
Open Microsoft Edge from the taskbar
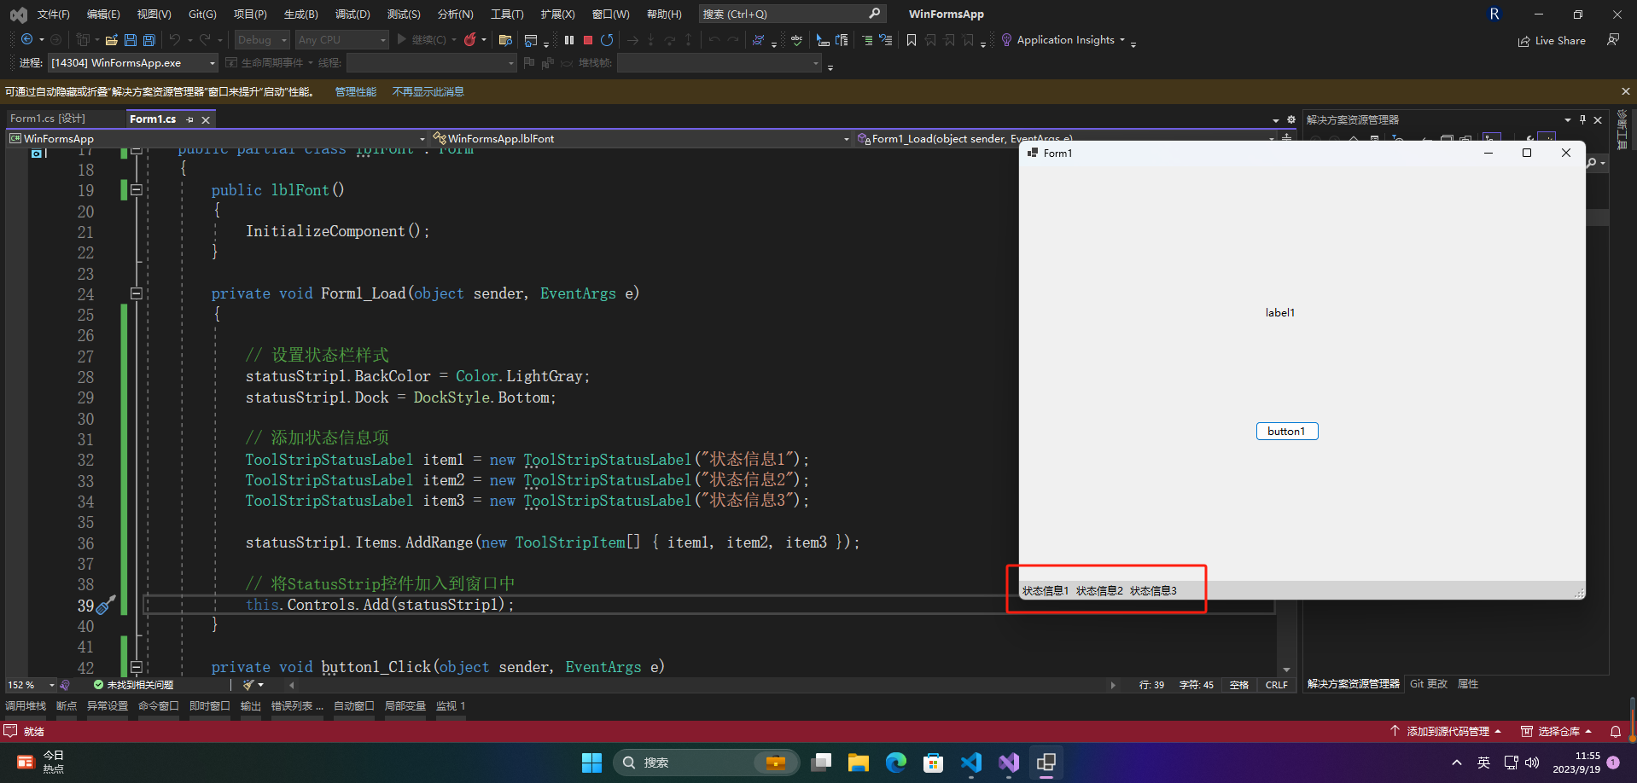pyautogui.click(x=895, y=763)
